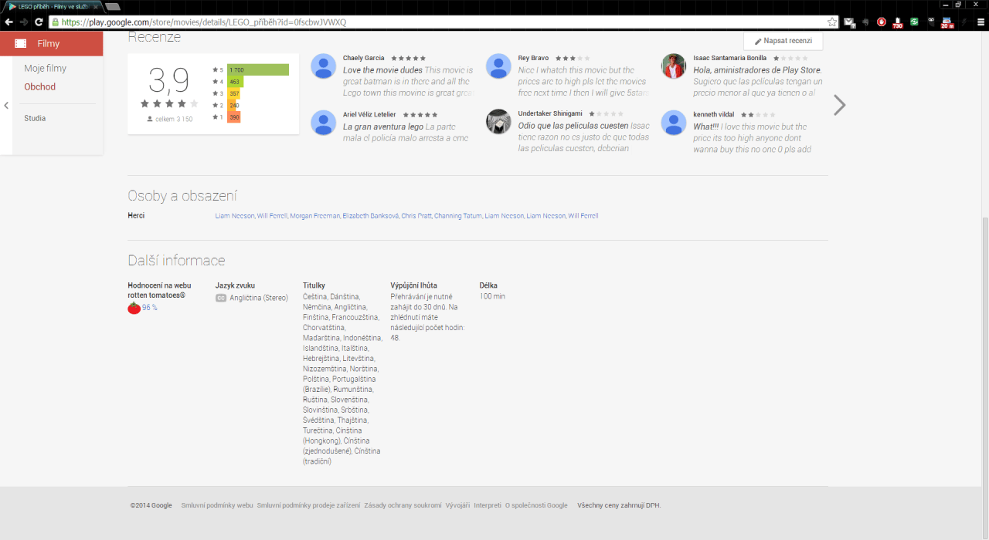
Task: Open Undertaker Shinigami's profile picture
Action: click(x=498, y=122)
